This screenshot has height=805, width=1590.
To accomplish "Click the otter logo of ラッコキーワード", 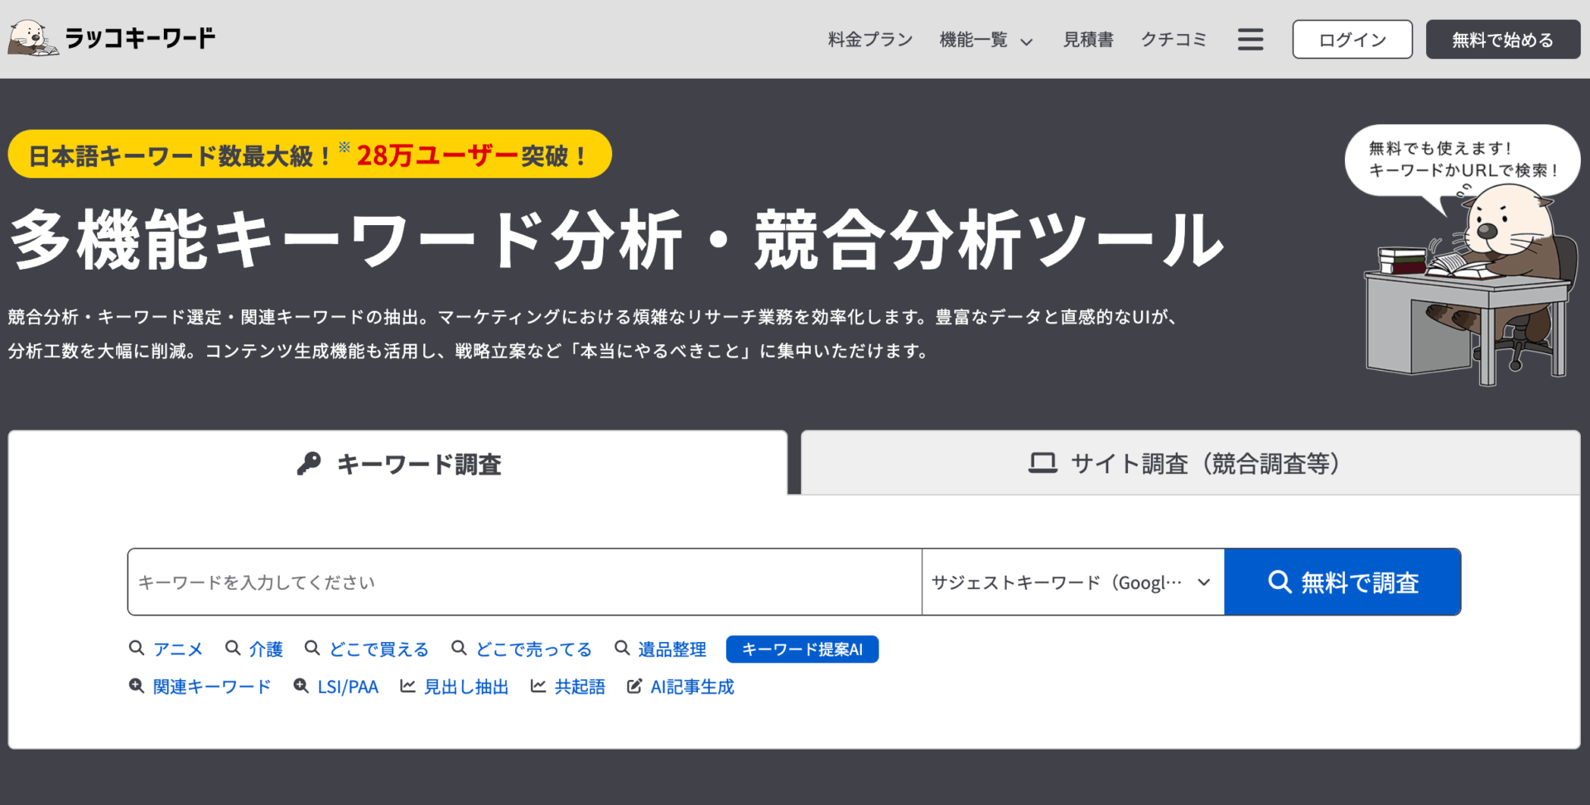I will (x=31, y=36).
